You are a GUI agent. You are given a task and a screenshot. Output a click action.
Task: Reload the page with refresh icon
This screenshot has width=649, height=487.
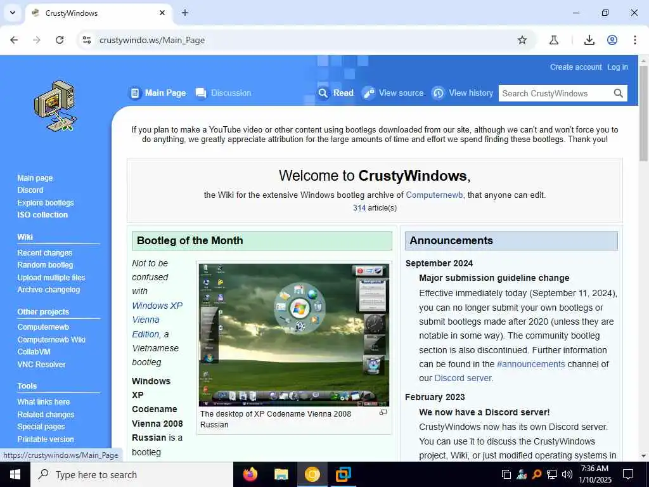tap(60, 40)
